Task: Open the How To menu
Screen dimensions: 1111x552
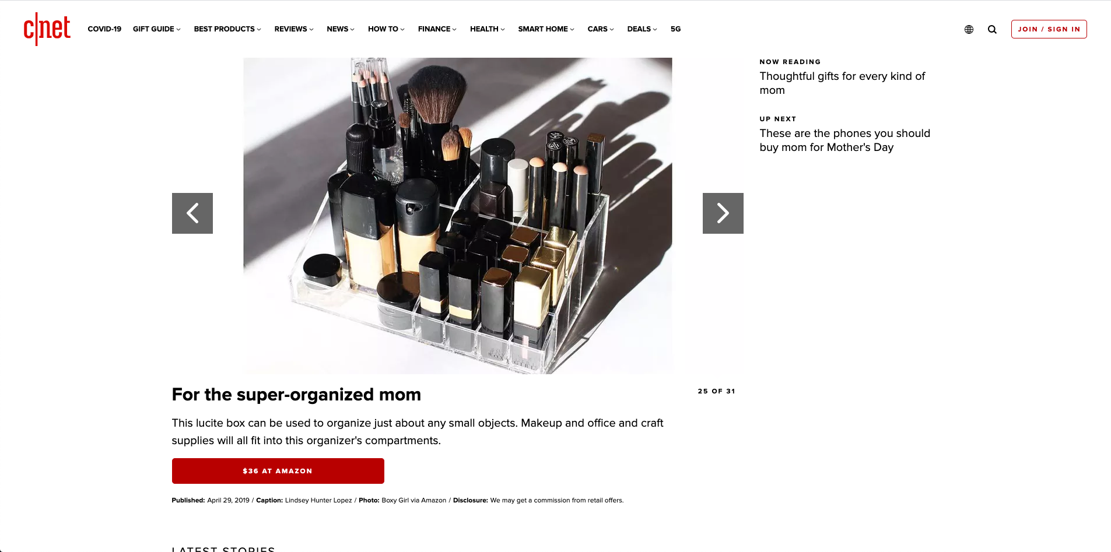Action: 386,29
